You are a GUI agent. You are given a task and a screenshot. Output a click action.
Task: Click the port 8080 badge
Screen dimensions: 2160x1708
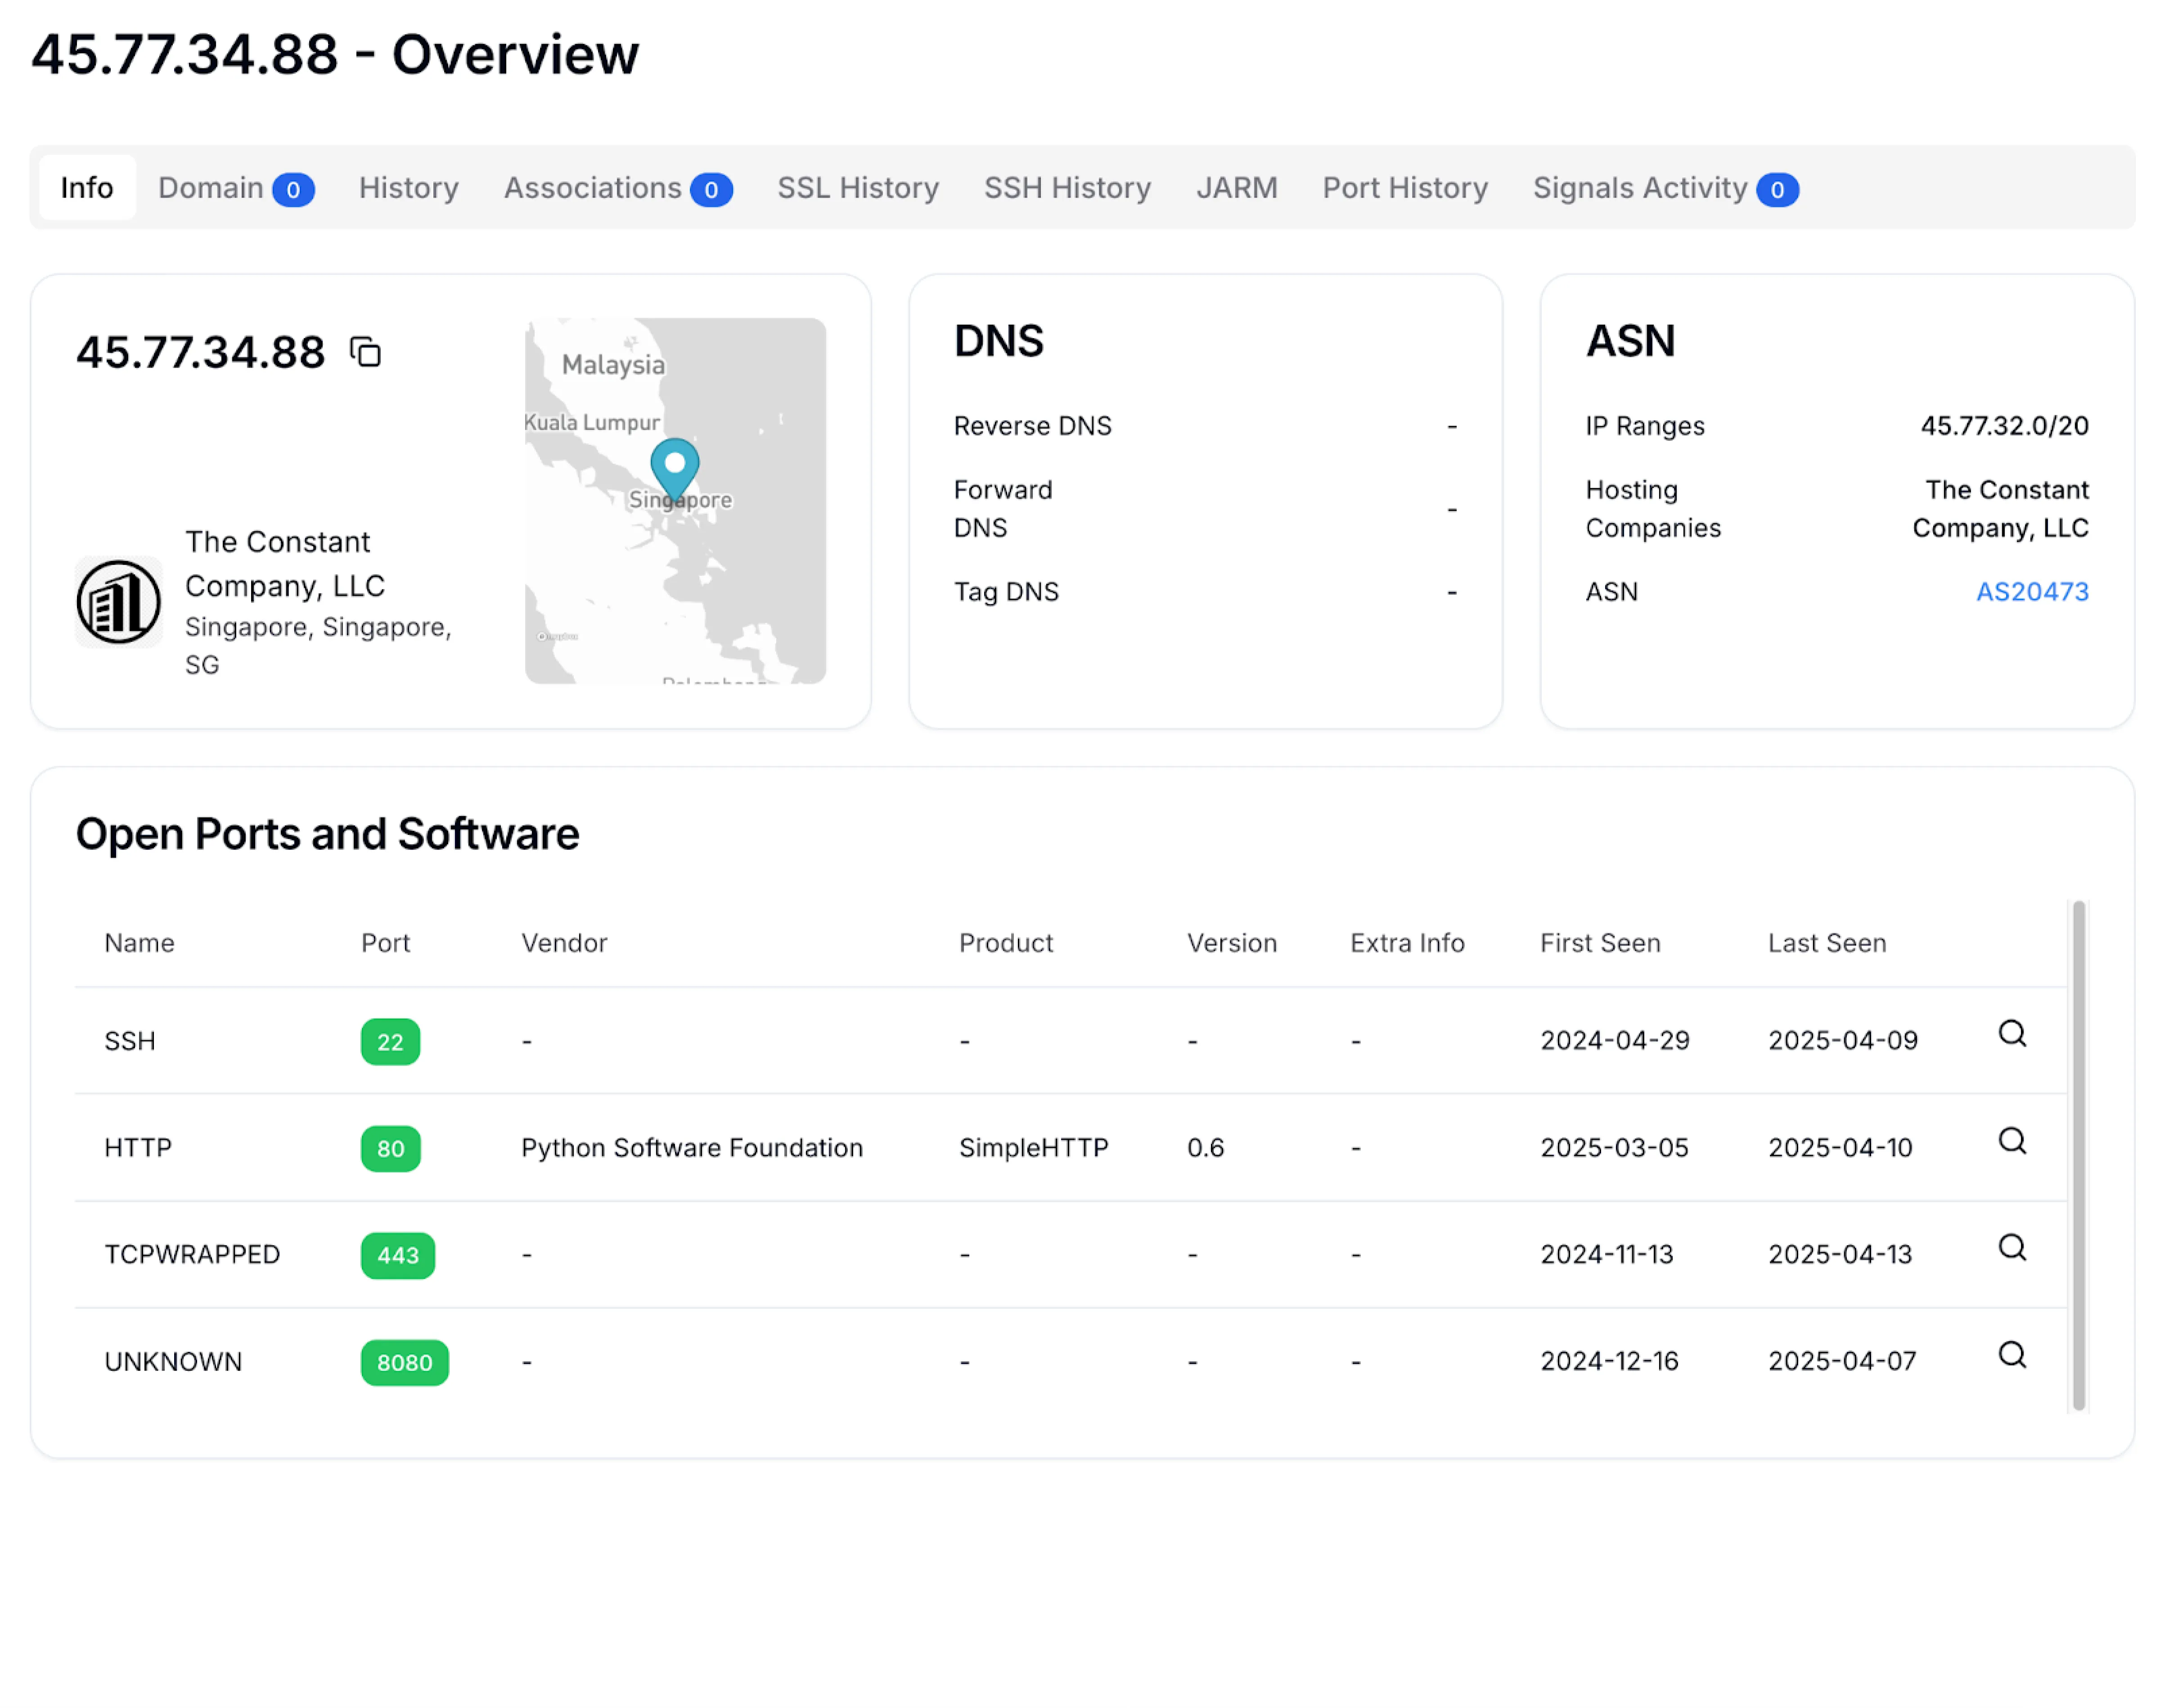[x=404, y=1362]
